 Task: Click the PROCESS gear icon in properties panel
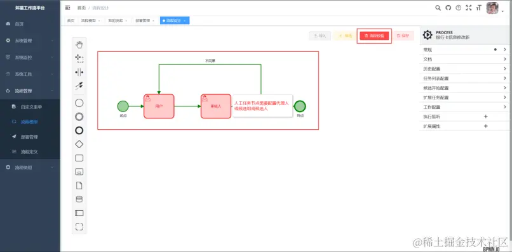click(428, 35)
